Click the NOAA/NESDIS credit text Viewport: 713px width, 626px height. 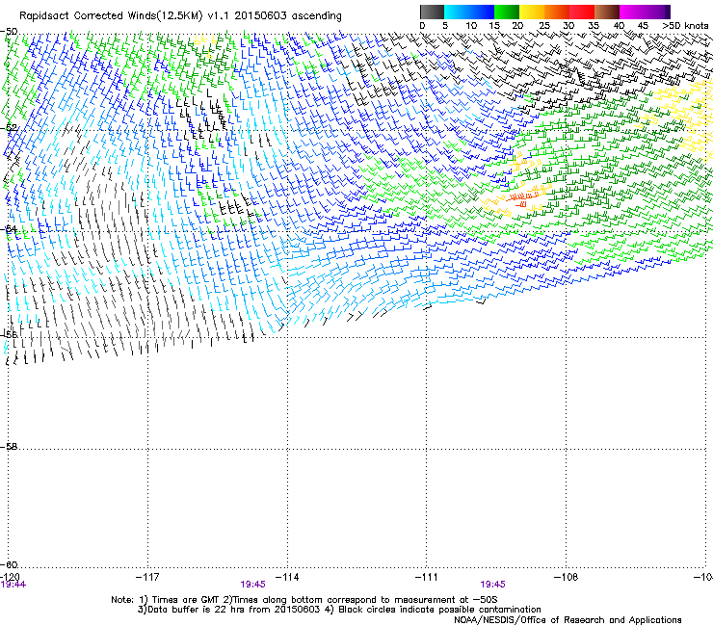coord(568,620)
